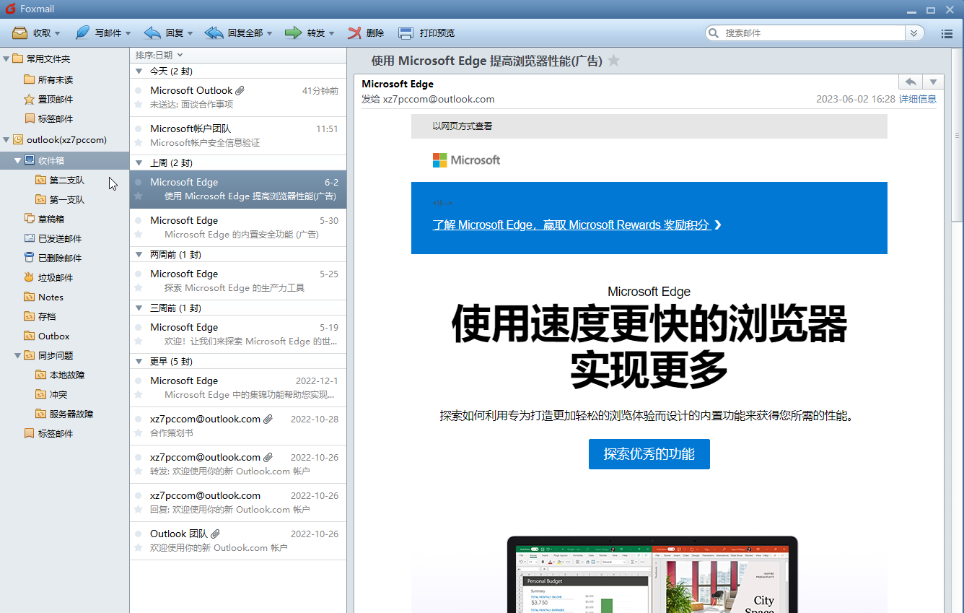This screenshot has height=613, width=964.
Task: Collapse the 更早 (5 封) group
Action: pyautogui.click(x=139, y=361)
